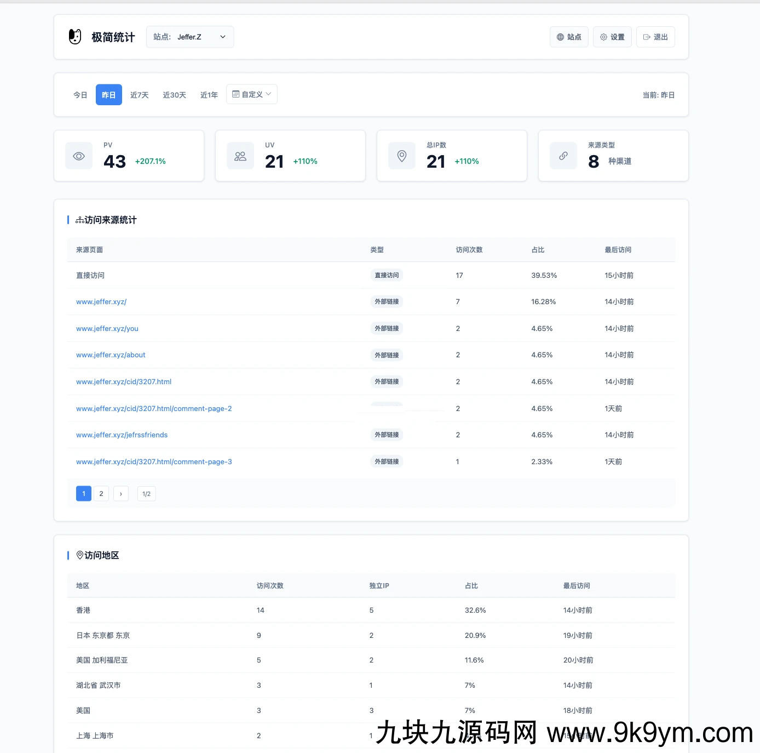The width and height of the screenshot is (760, 753).
Task: Open www.jeffer.xyz/about source link
Action: pyautogui.click(x=111, y=355)
